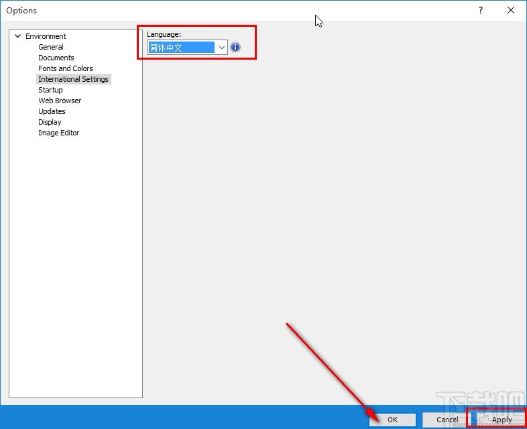The width and height of the screenshot is (527, 429).
Task: Open Web Browser settings page
Action: point(60,101)
